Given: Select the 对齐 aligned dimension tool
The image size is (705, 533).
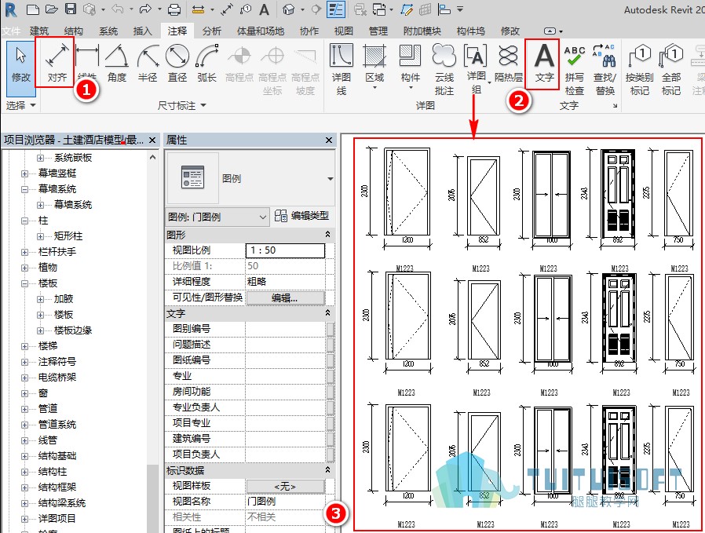Looking at the screenshot, I should (57, 63).
